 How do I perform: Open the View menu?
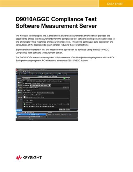20,72
